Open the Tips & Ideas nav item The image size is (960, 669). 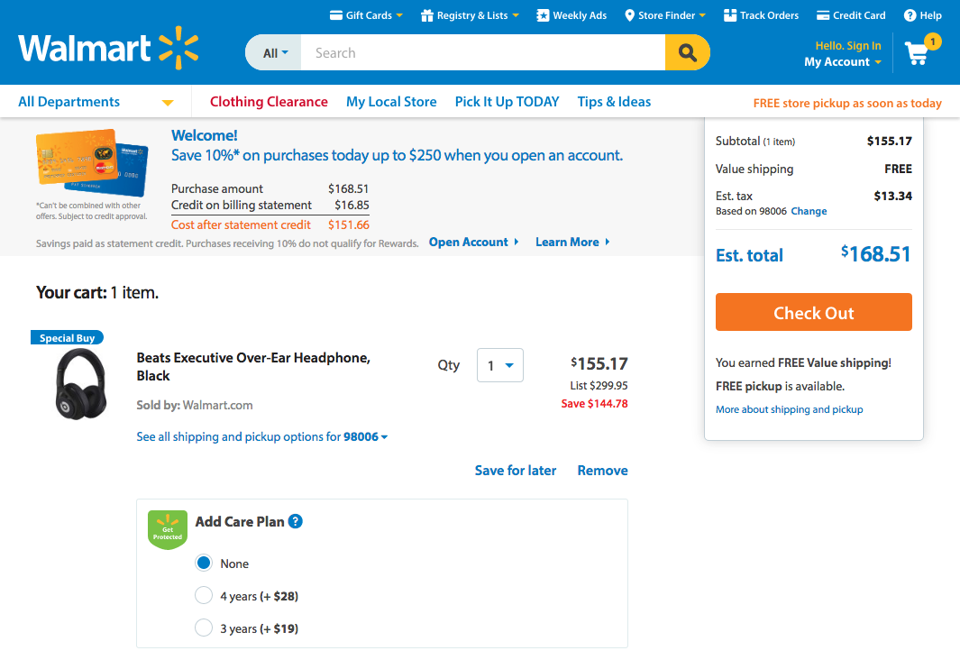614,102
